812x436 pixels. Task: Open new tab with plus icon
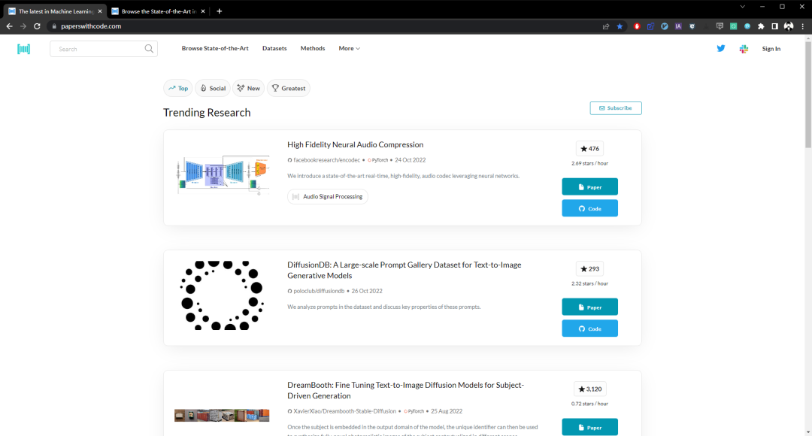click(x=219, y=11)
